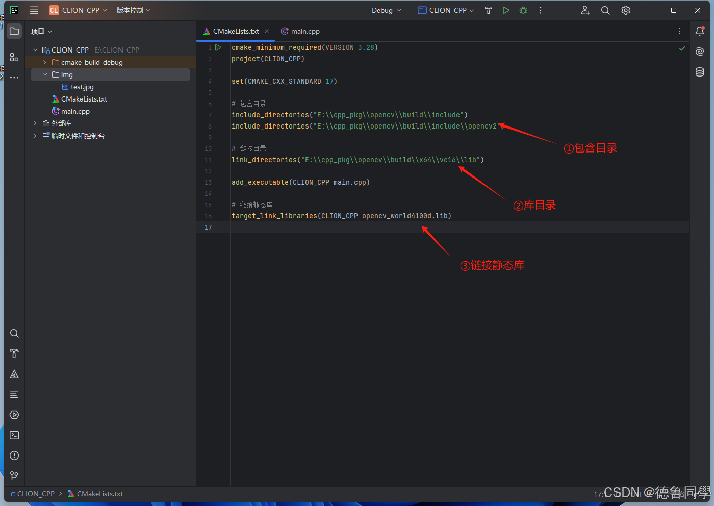Select test.jpg in the project tree
714x506 pixels.
(x=82, y=87)
